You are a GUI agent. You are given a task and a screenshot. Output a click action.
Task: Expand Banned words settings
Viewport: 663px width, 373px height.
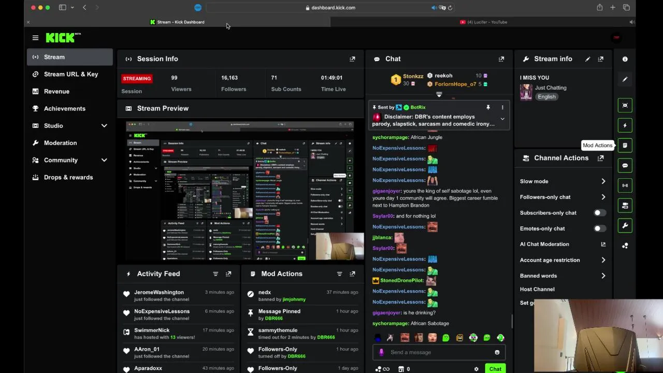click(x=603, y=276)
